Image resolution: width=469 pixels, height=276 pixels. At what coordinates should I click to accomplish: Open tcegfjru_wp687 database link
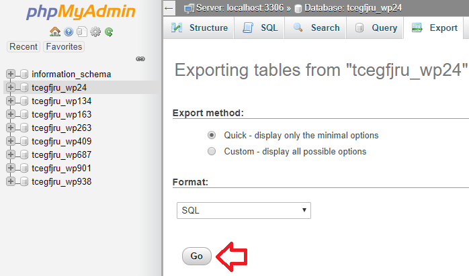[x=62, y=154]
